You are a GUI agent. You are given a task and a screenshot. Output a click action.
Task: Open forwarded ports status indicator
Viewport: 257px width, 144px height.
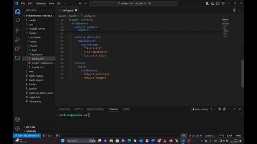pyautogui.click(x=58, y=136)
